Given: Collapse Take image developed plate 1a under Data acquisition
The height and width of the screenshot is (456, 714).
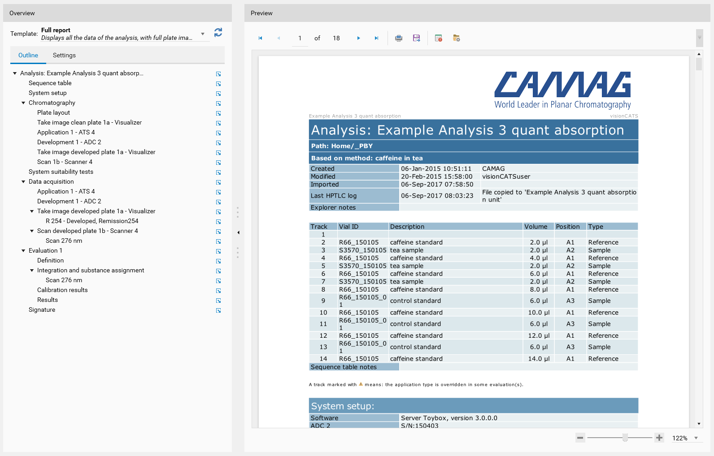Looking at the screenshot, I should point(32,211).
